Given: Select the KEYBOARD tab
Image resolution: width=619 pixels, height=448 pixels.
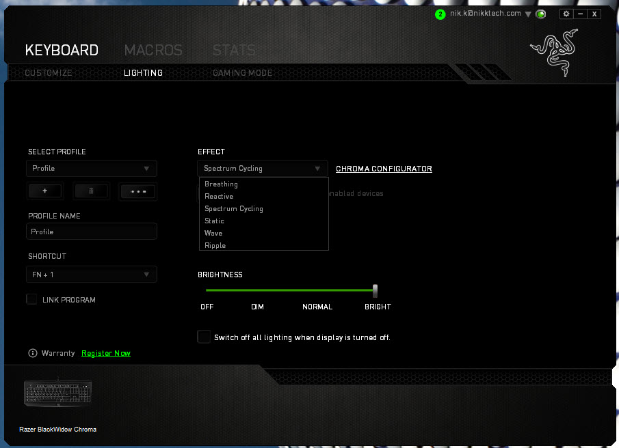Looking at the screenshot, I should pos(62,50).
